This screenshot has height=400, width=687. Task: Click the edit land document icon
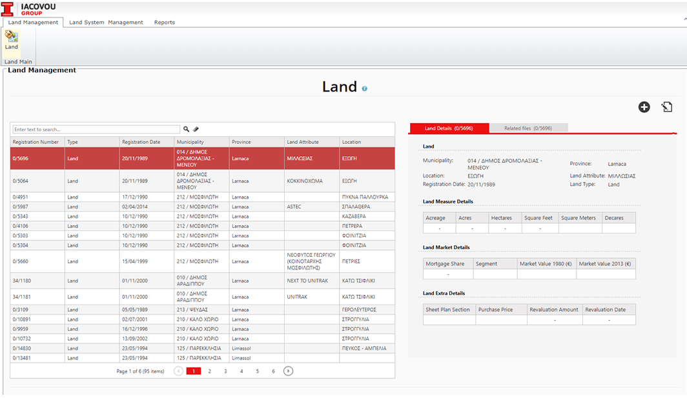pyautogui.click(x=667, y=107)
